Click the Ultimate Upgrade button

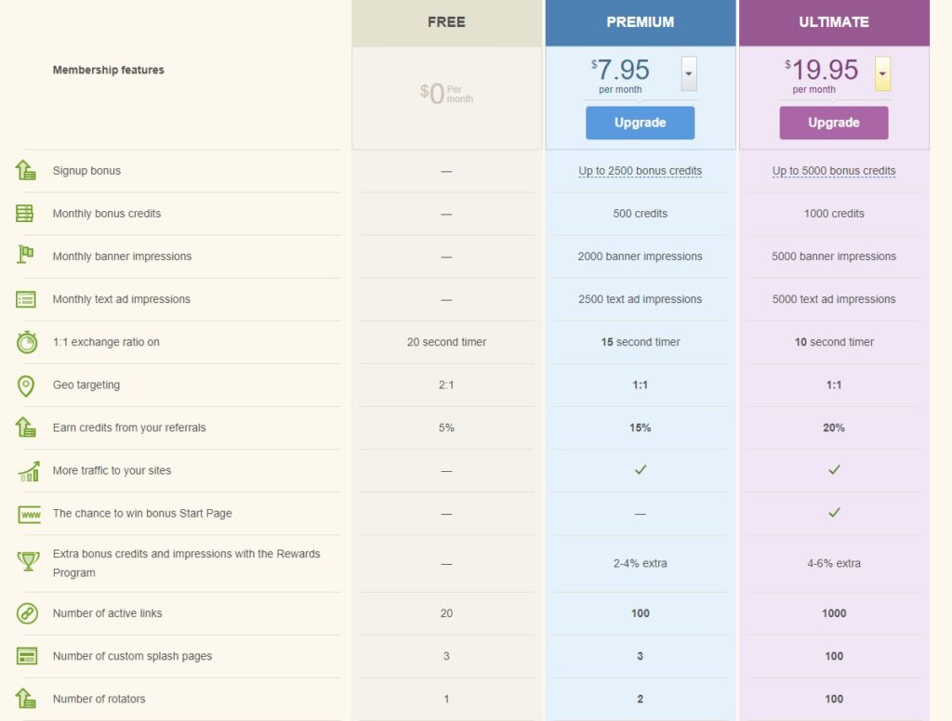click(x=833, y=123)
